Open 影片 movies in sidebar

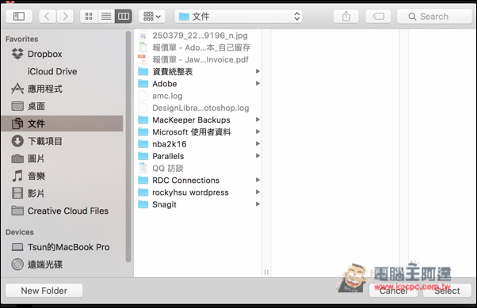pos(62,193)
